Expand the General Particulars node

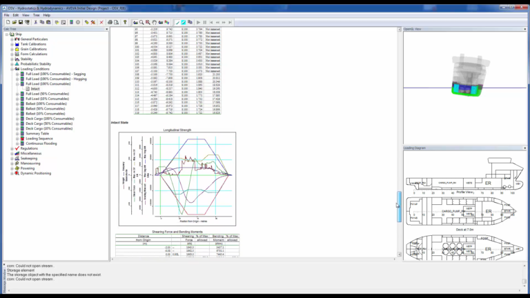12,39
